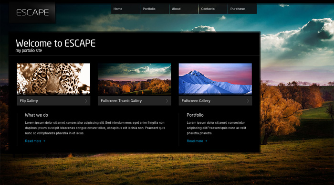The height and width of the screenshot is (185, 334).
Task: Open the autumn landscape thumbnail
Action: click(x=135, y=79)
